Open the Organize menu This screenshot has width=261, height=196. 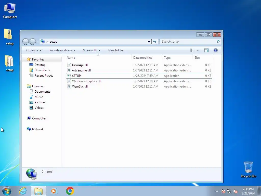point(34,50)
